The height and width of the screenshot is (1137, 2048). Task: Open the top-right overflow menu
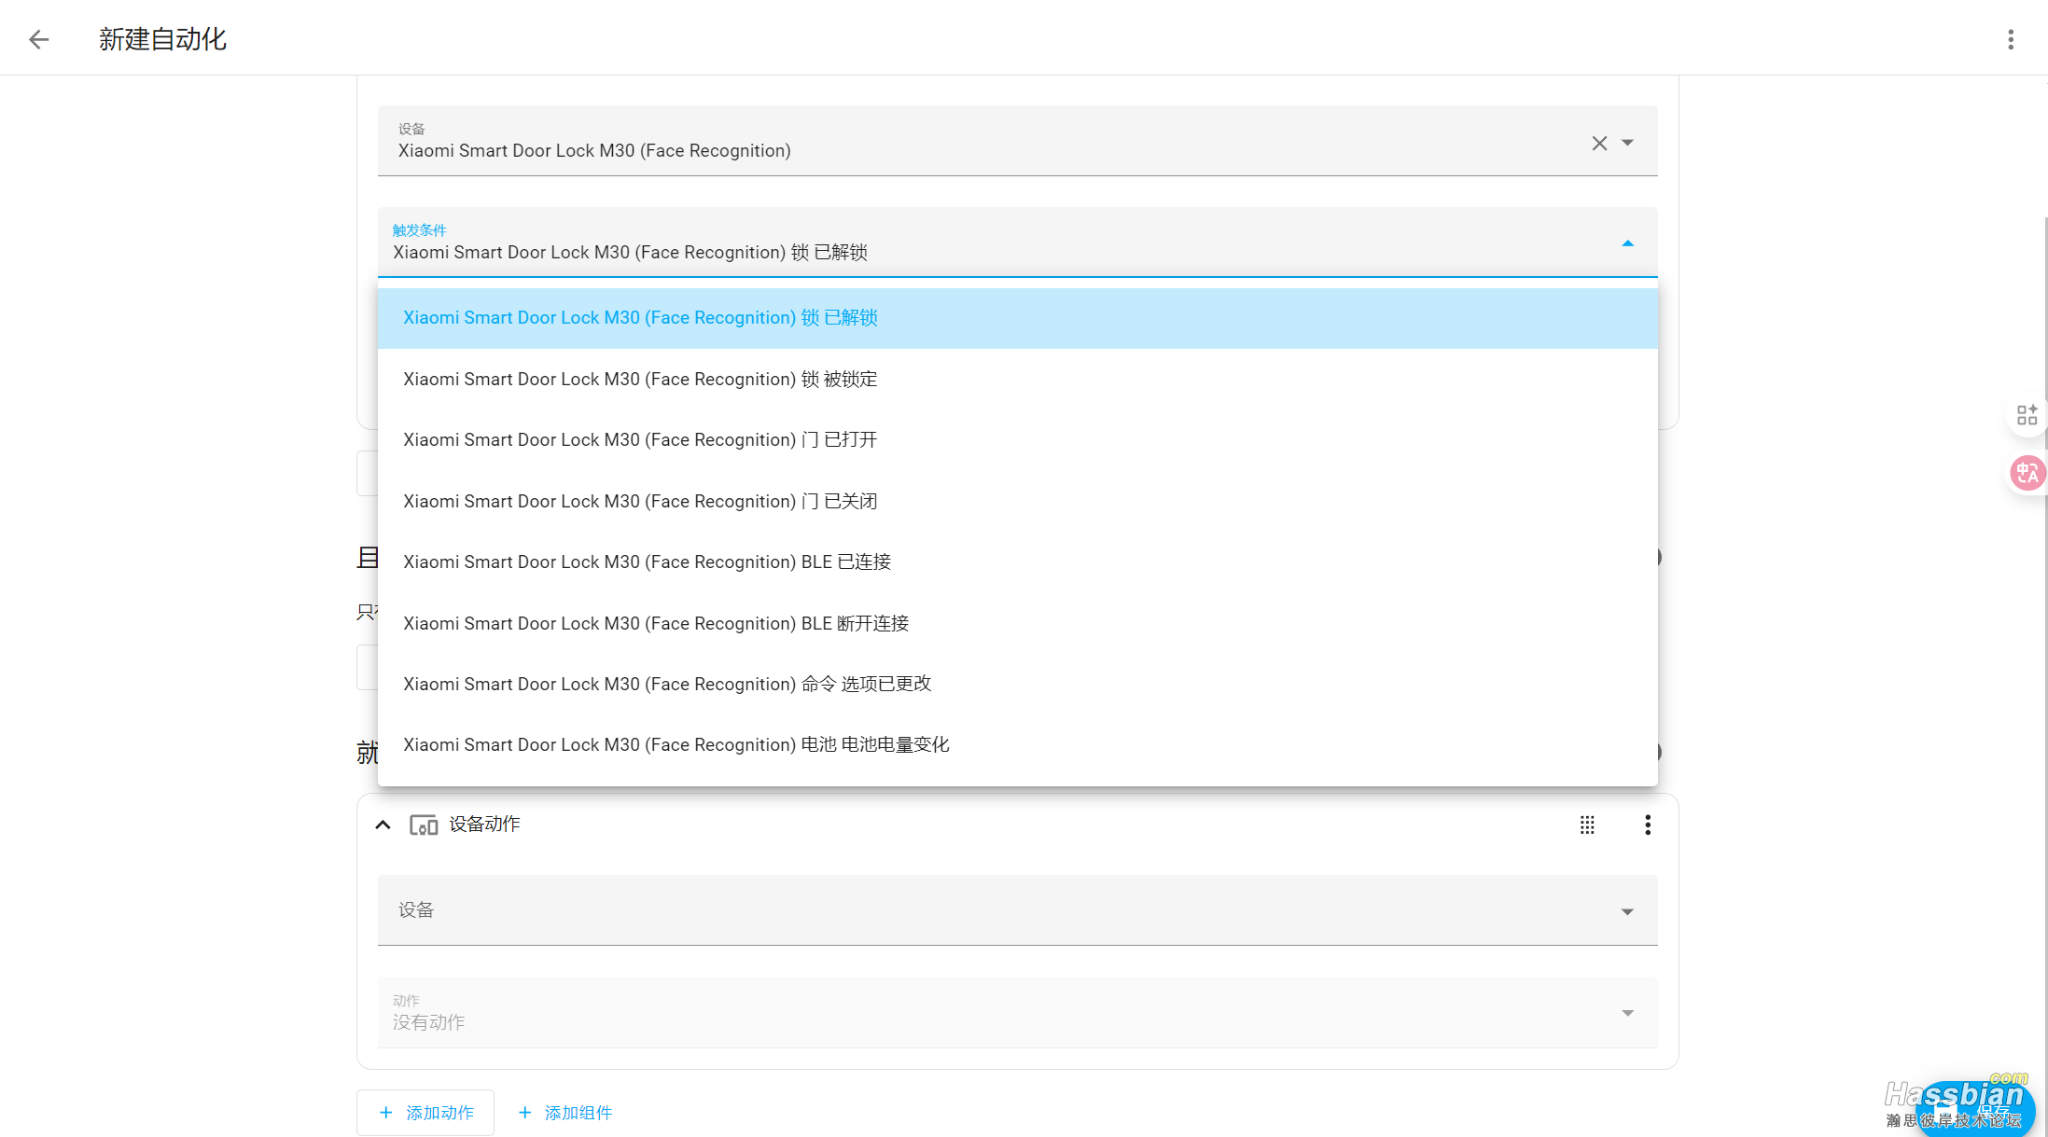[x=2011, y=39]
